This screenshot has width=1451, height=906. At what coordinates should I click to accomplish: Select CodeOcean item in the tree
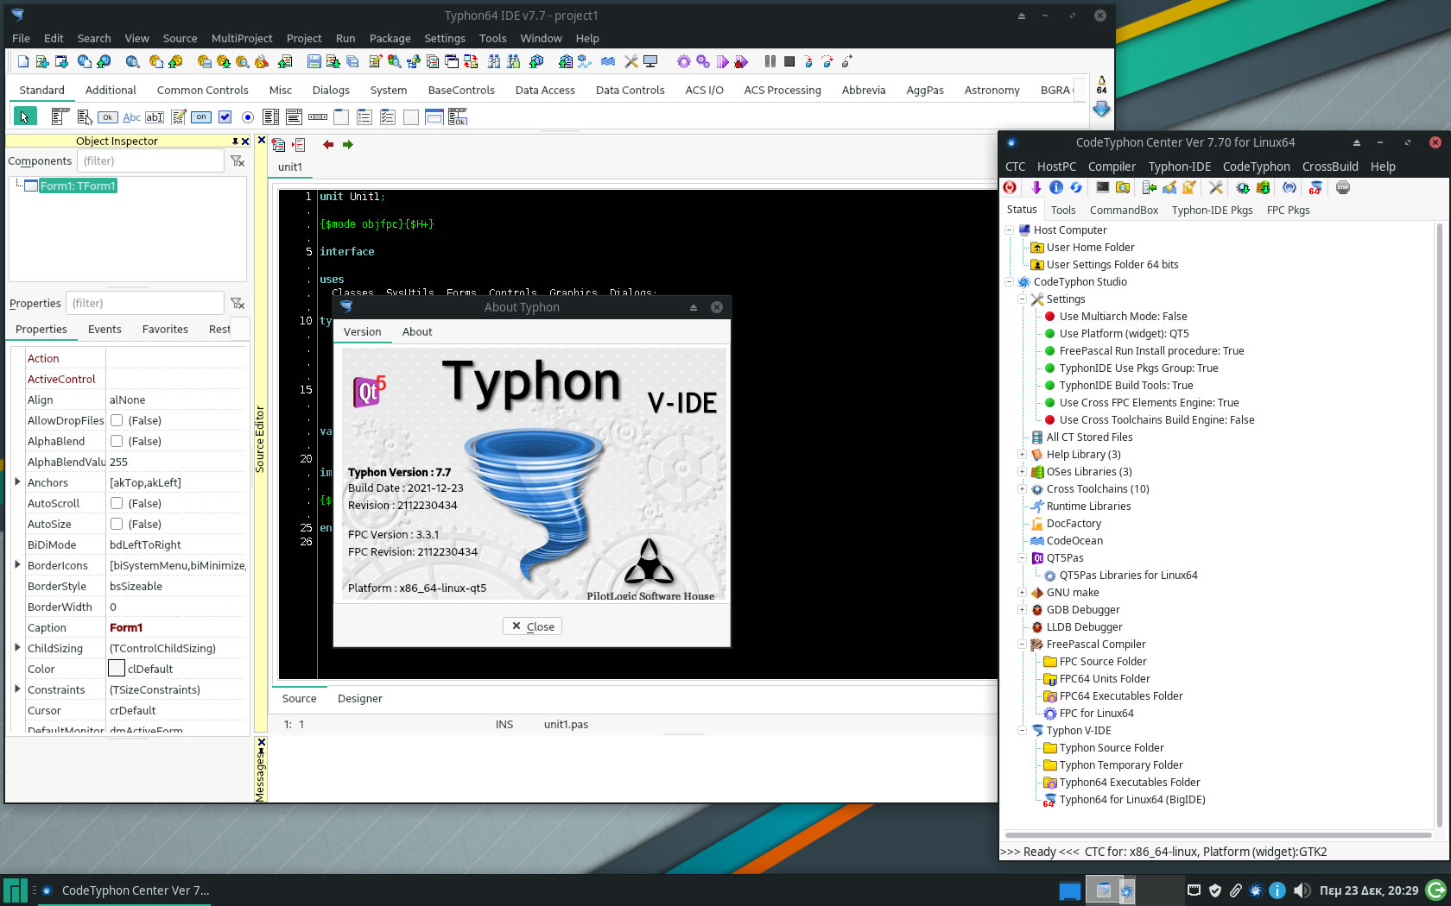click(1074, 540)
